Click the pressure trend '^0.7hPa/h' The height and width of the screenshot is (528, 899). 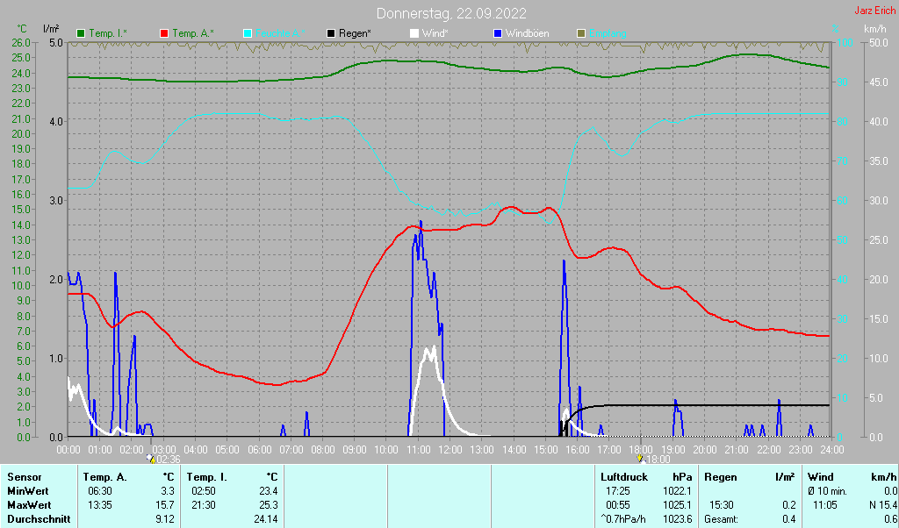click(x=622, y=519)
